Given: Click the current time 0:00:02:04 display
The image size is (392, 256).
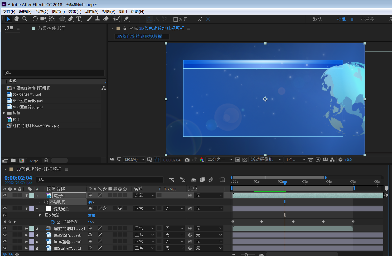Looking at the screenshot, I should coord(18,178).
